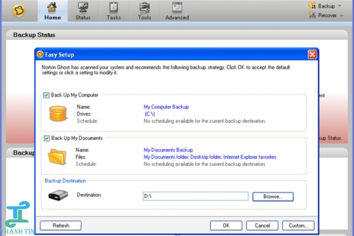Screen dimensions: 354x236
Task: Open the Home tab
Action: point(53,11)
